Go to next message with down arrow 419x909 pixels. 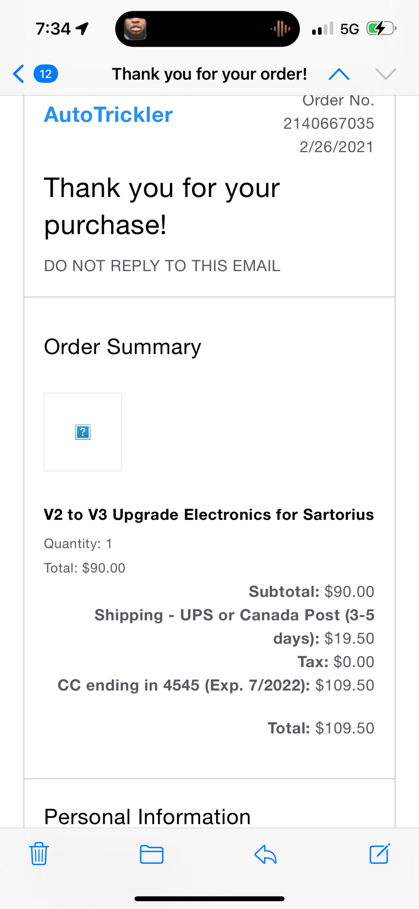tap(385, 74)
